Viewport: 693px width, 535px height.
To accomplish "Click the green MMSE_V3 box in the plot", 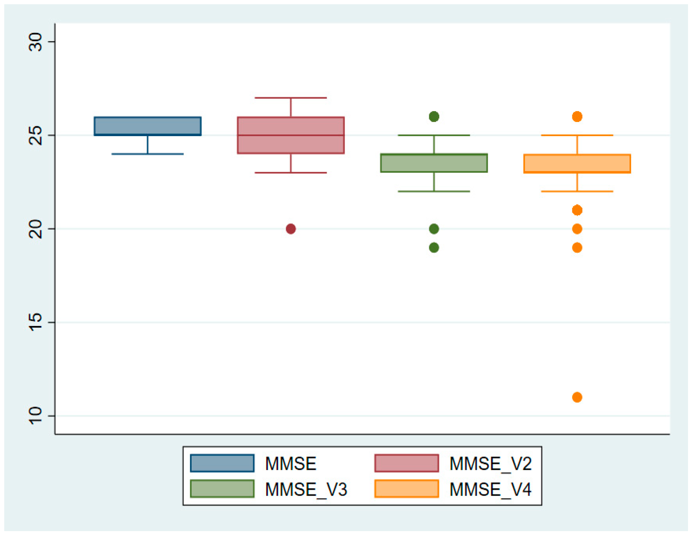I will click(434, 163).
